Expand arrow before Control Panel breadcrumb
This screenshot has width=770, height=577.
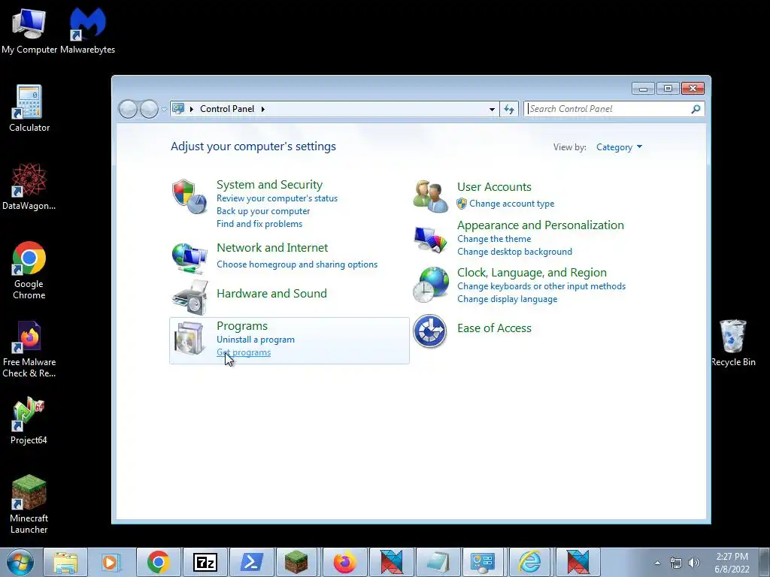[192, 109]
